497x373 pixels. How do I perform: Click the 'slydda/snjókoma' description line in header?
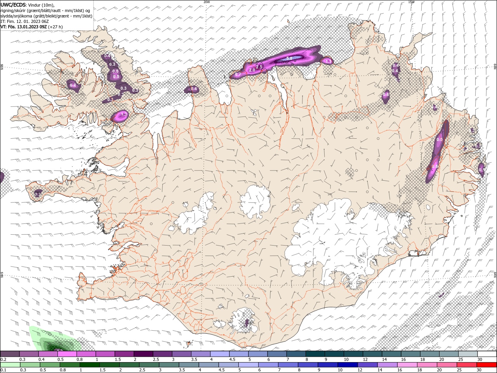[46, 16]
